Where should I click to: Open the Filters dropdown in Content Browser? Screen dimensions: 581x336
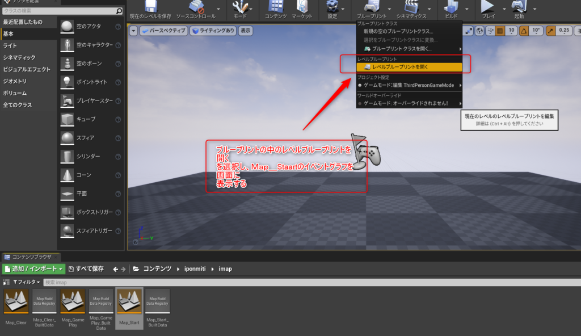point(26,282)
